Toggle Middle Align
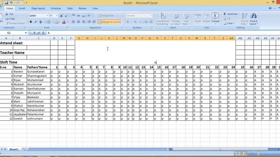The height and width of the screenshot is (157, 280). pyautogui.click(x=78, y=16)
